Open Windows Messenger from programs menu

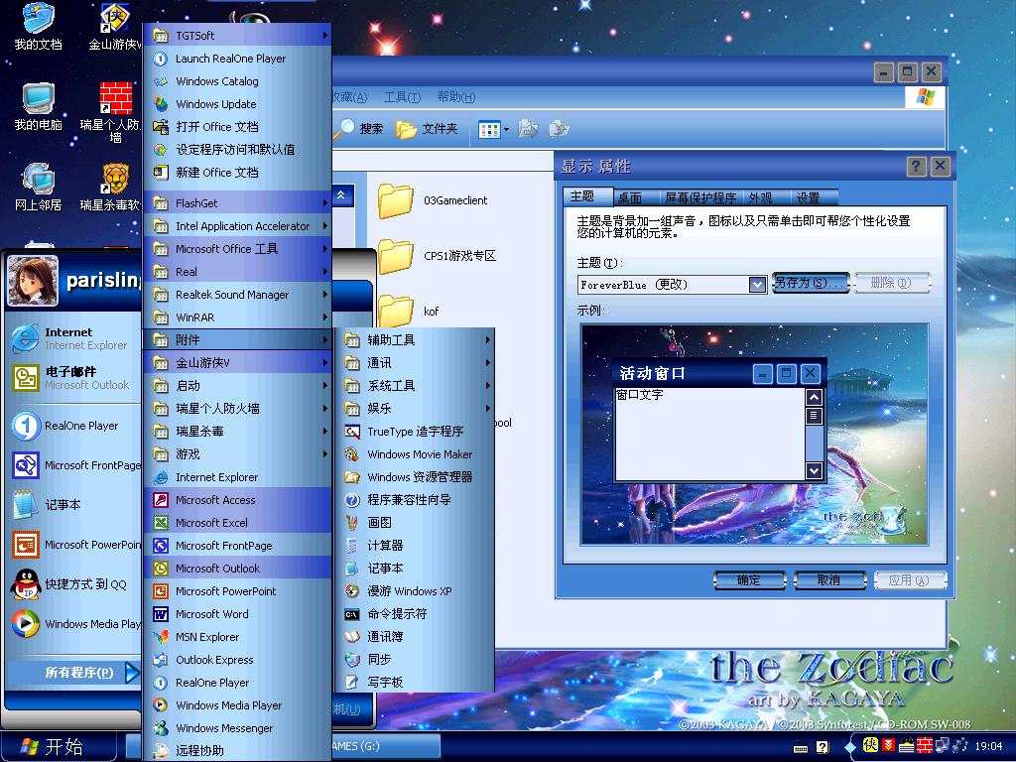pos(237,728)
